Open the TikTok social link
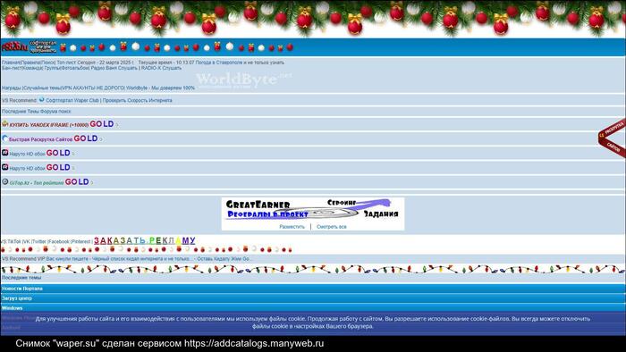This screenshot has width=626, height=352. pyautogui.click(x=14, y=241)
